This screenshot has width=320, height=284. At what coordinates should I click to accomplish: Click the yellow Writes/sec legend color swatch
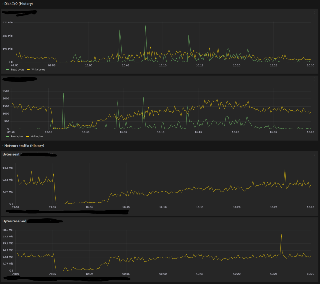[x=27, y=136]
